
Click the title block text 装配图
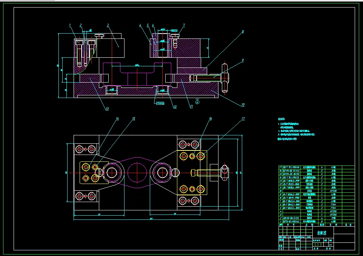coord(322,233)
